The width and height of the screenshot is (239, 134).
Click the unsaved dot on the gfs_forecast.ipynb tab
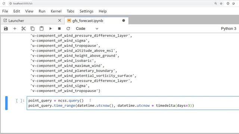pyautogui.click(x=124, y=20)
